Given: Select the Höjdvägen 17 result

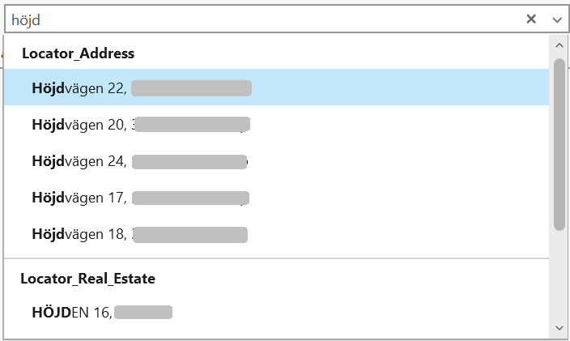Looking at the screenshot, I should coord(142,197).
